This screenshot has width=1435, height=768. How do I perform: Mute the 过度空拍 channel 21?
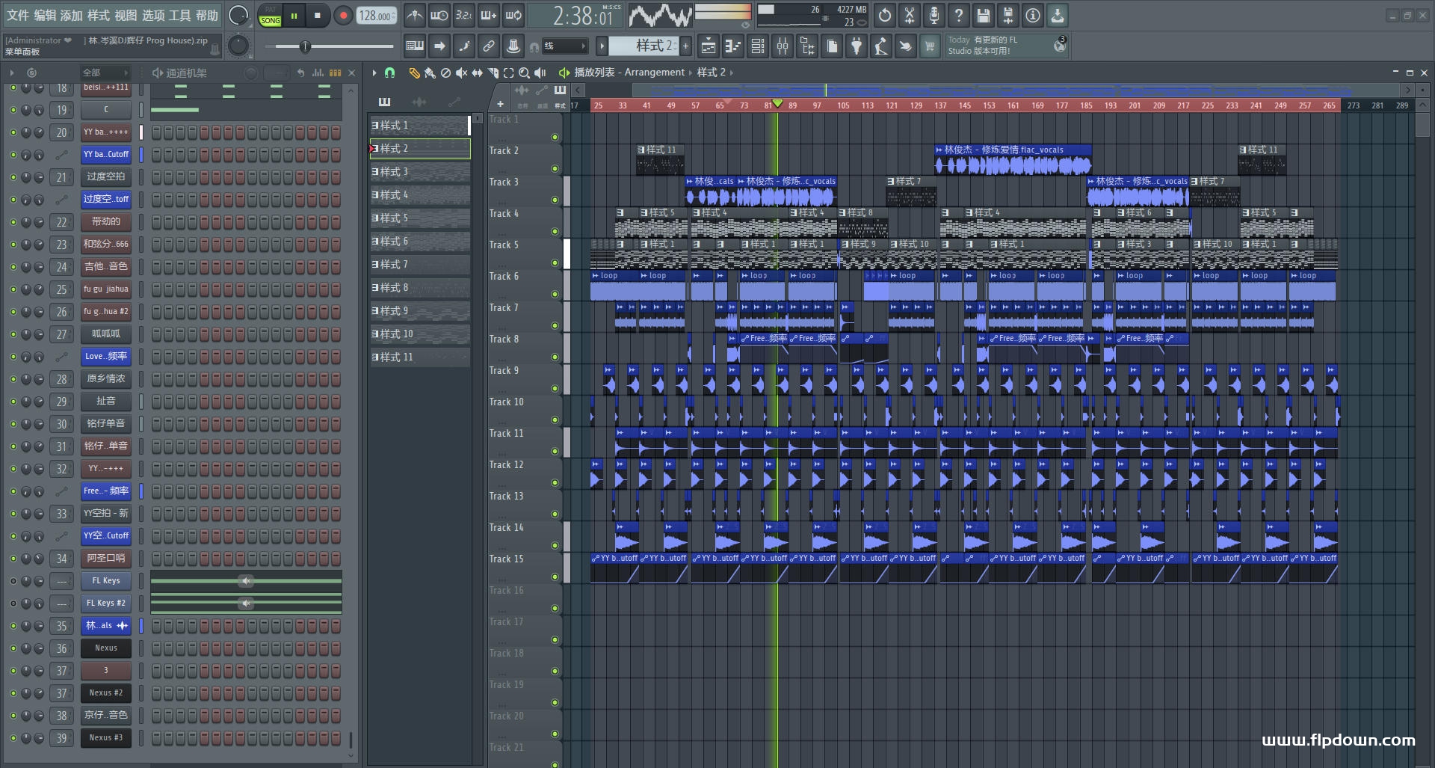[13, 177]
